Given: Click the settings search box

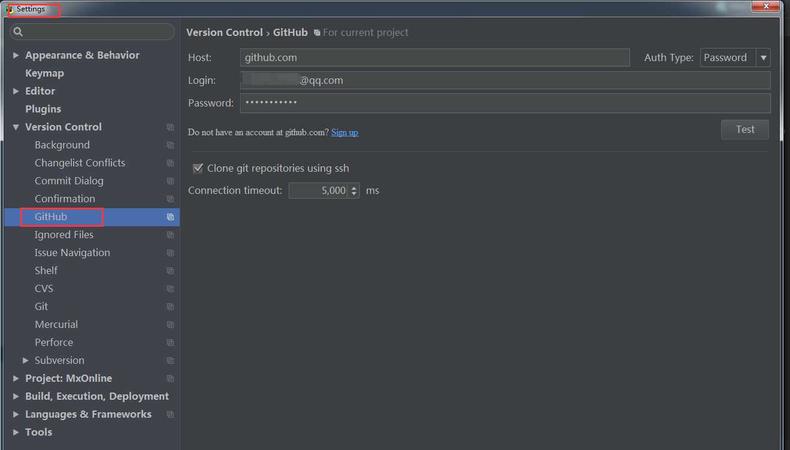Looking at the screenshot, I should (92, 32).
